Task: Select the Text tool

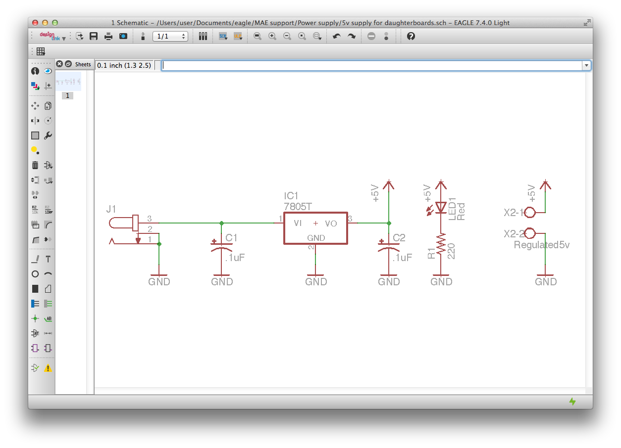Action: [x=48, y=258]
